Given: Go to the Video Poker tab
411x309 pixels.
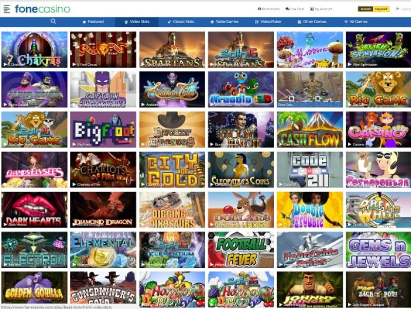Looking at the screenshot, I should pyautogui.click(x=268, y=22).
